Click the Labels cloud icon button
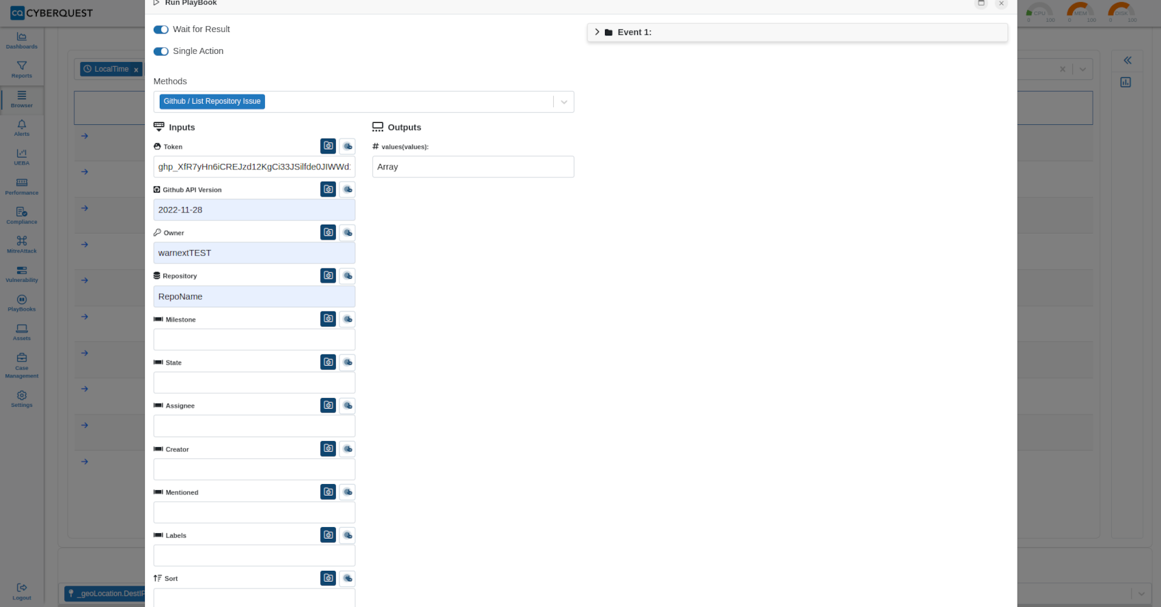Screen dimensions: 1161x607 tap(348, 535)
